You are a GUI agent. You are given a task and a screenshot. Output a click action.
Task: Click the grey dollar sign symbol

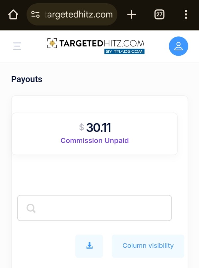pyautogui.click(x=82, y=127)
